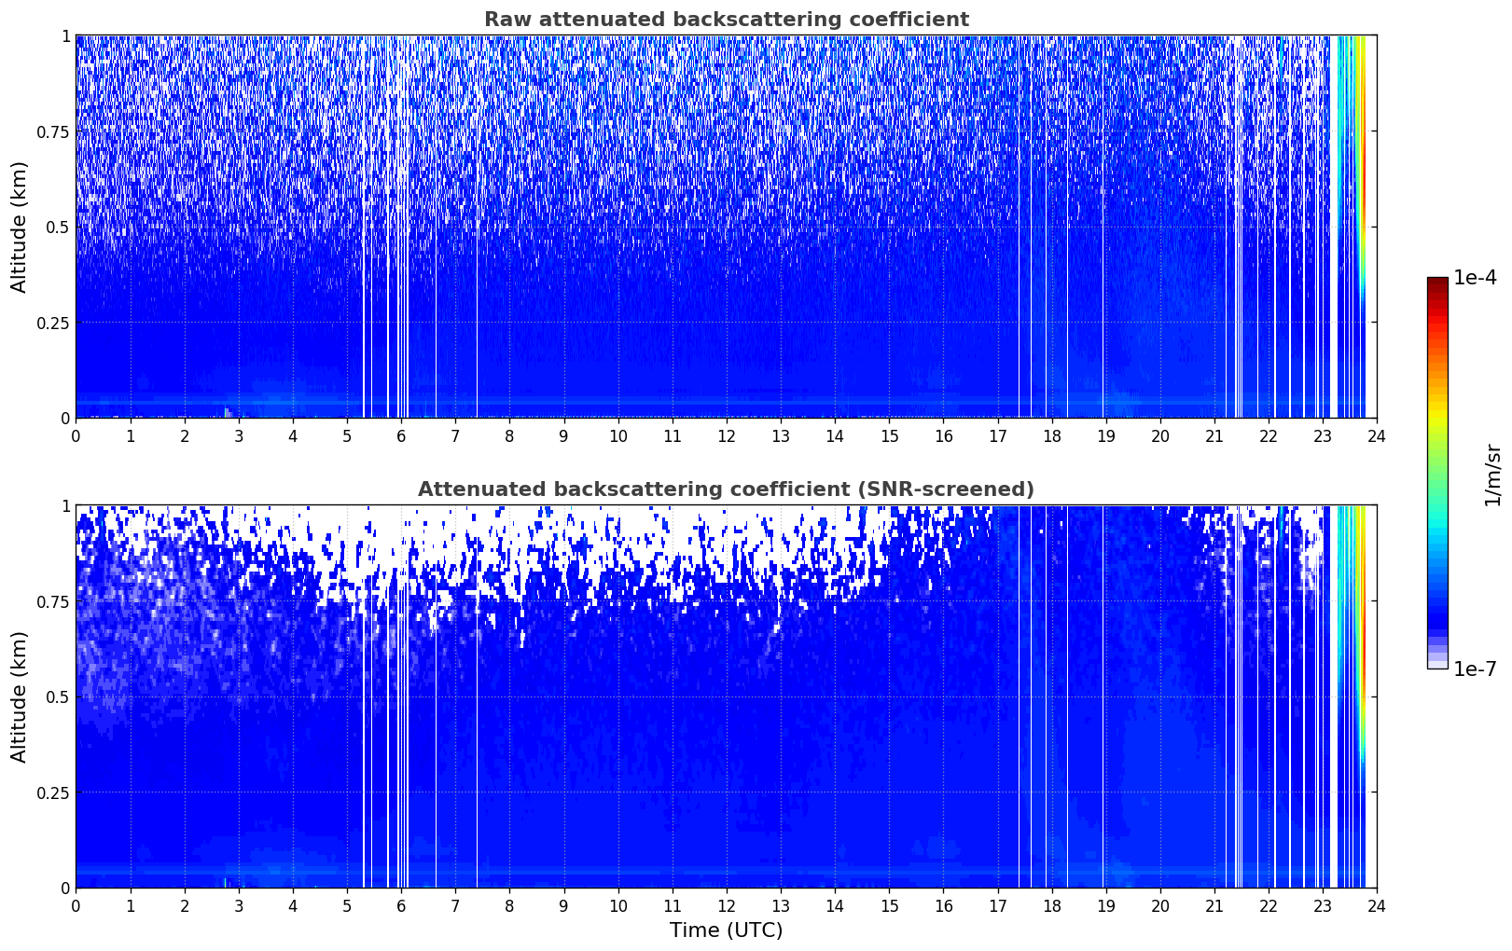Click the "12" time tick under the raw plot

pos(727,435)
